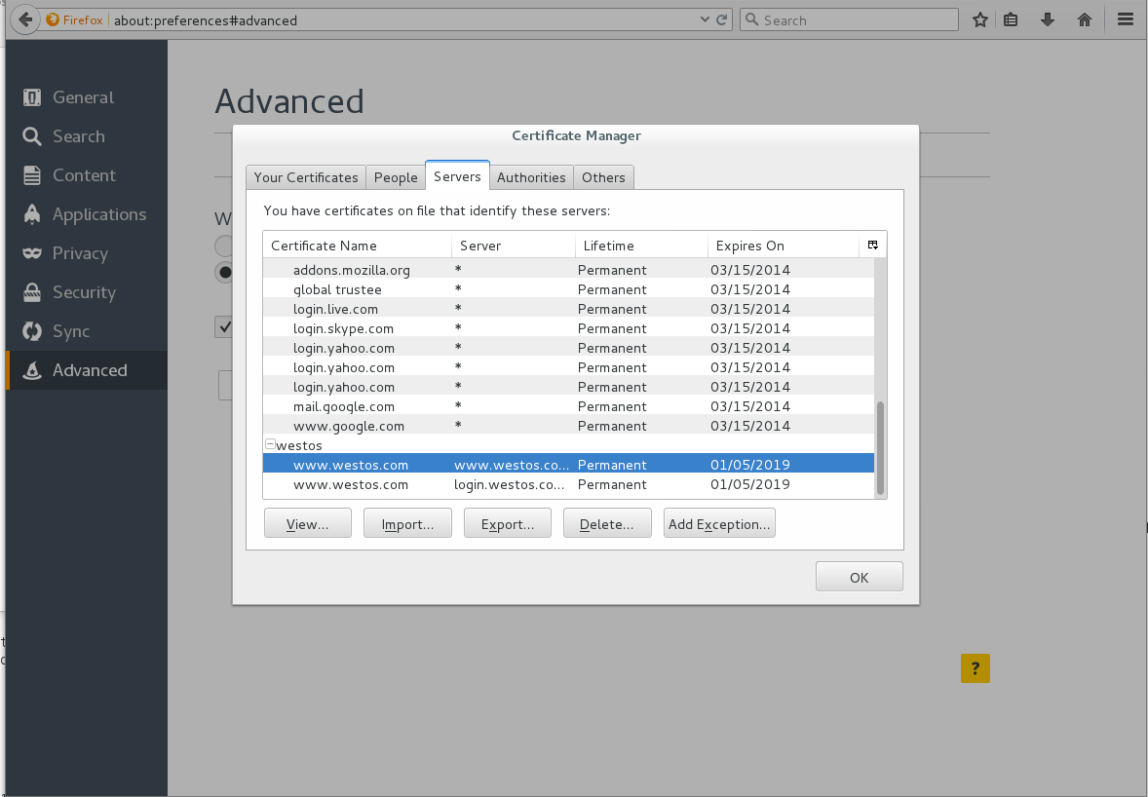Confirm with the OK button
The width and height of the screenshot is (1148, 797).
pyautogui.click(x=860, y=577)
